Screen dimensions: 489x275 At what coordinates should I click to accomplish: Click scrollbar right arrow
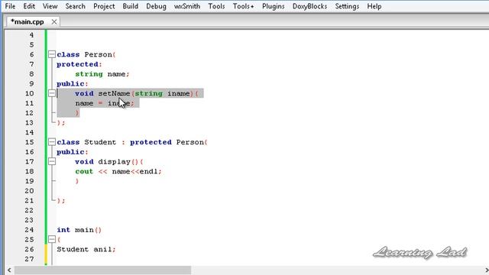coord(486,270)
